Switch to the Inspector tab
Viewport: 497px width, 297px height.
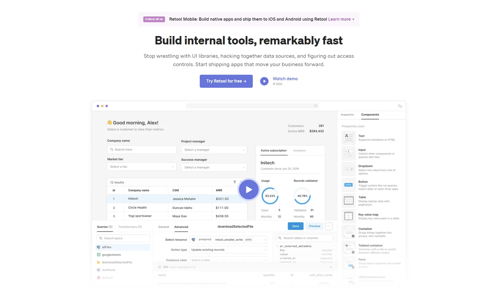tap(347, 115)
